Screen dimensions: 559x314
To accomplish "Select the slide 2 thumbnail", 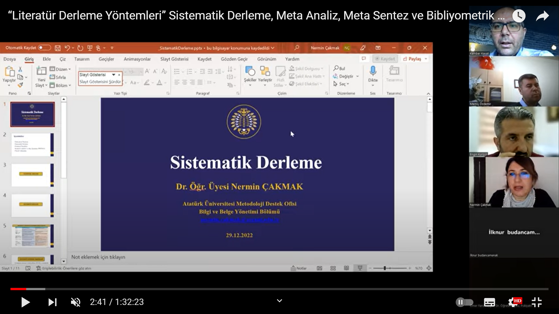I will pos(32,145).
